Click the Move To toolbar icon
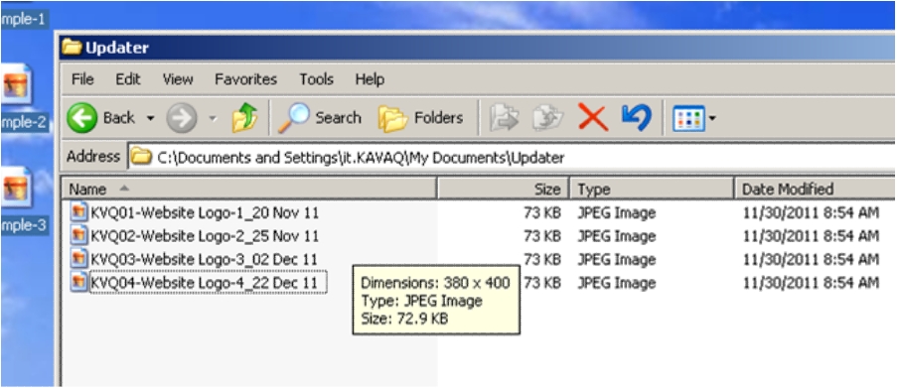 [505, 118]
